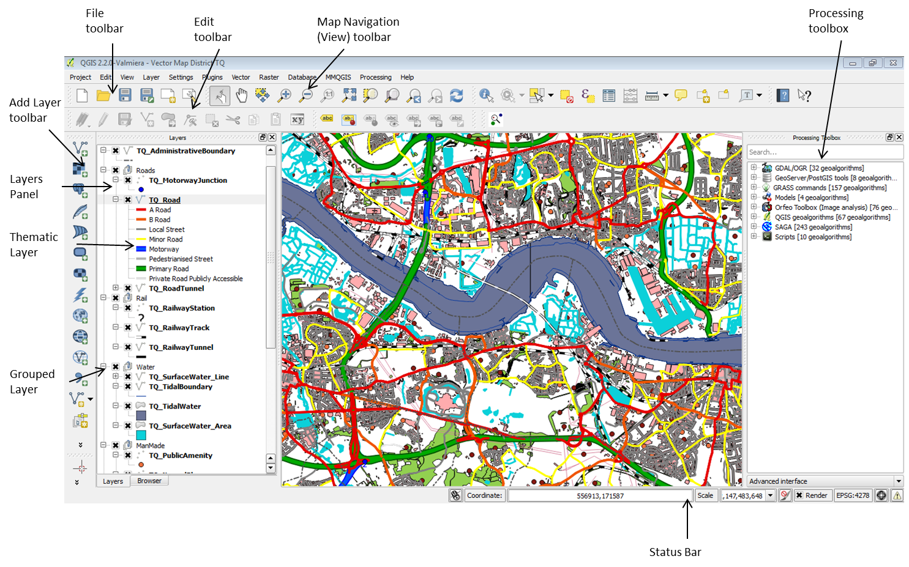Open the Layer menu
Screen dimensions: 909x567
point(151,77)
